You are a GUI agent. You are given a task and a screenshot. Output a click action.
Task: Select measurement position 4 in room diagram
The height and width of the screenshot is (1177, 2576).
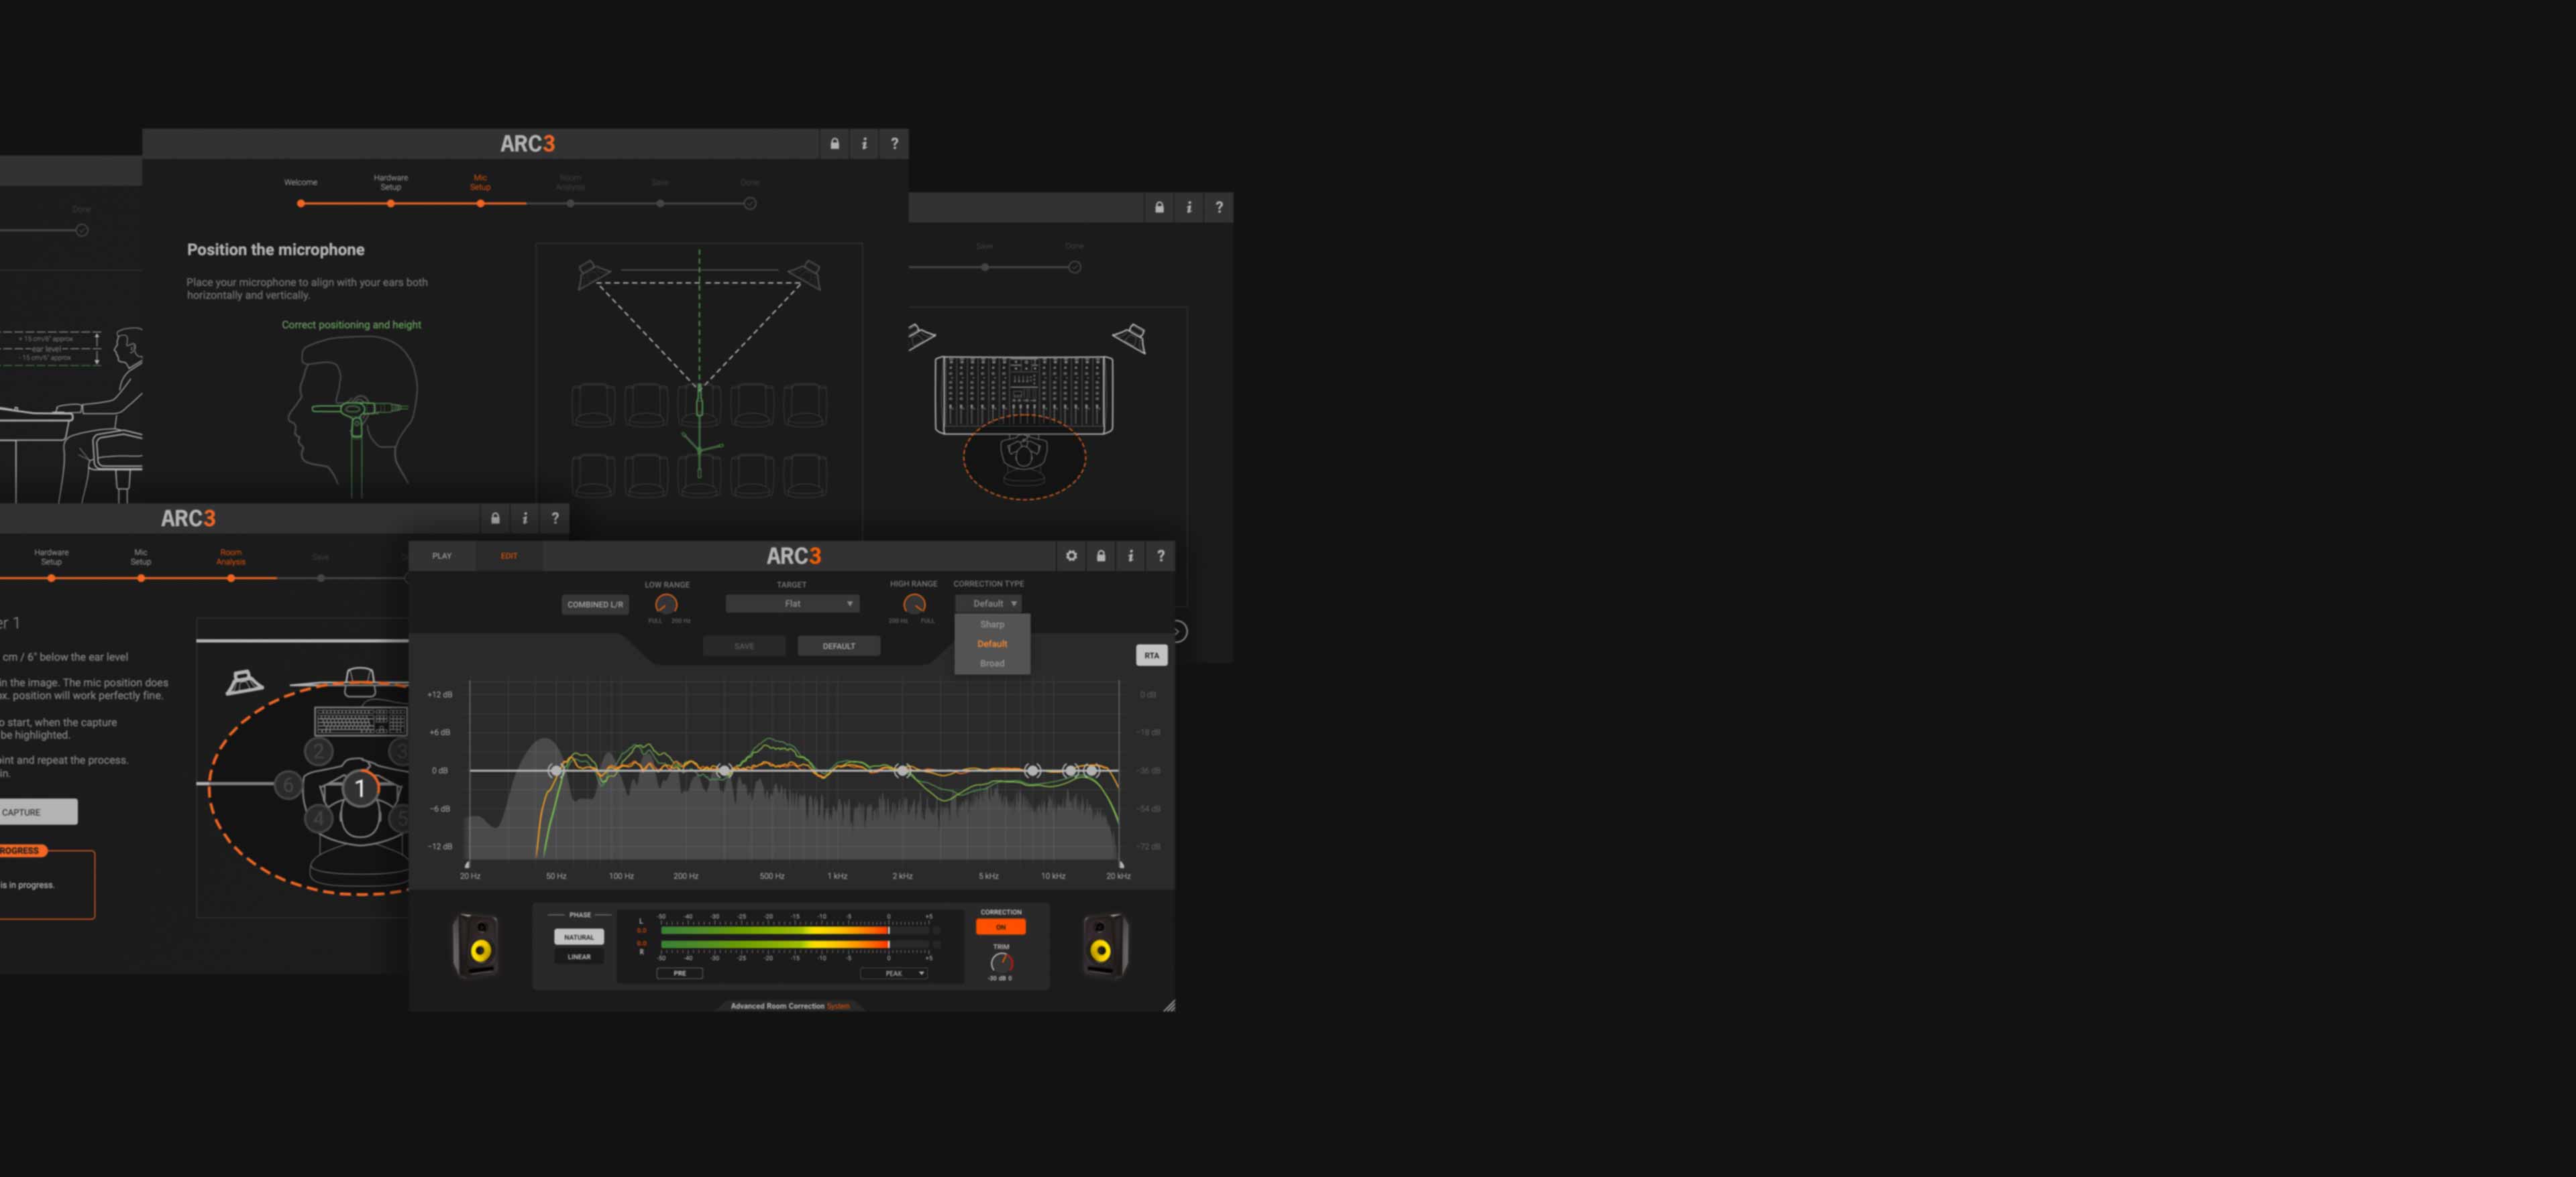click(x=319, y=819)
